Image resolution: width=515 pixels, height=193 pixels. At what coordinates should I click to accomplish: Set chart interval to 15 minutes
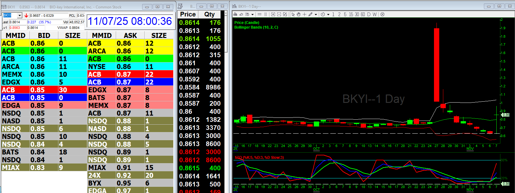(351, 14)
